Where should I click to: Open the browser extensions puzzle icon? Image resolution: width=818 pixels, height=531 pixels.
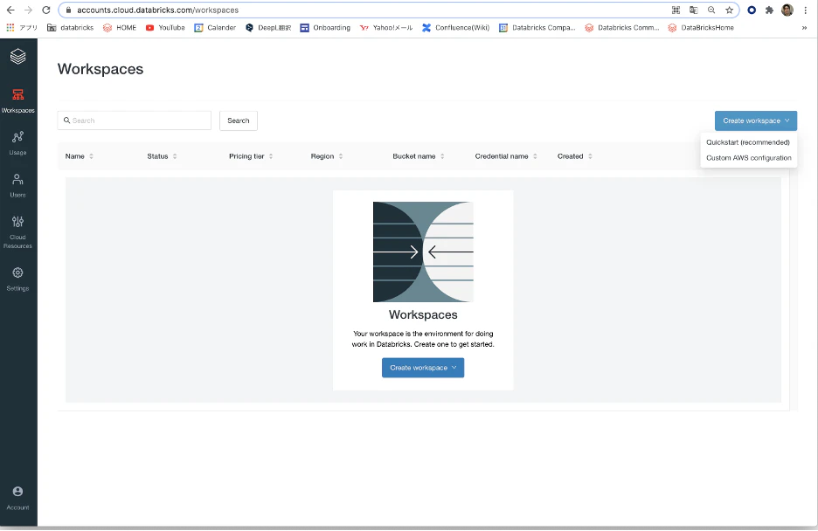click(769, 10)
